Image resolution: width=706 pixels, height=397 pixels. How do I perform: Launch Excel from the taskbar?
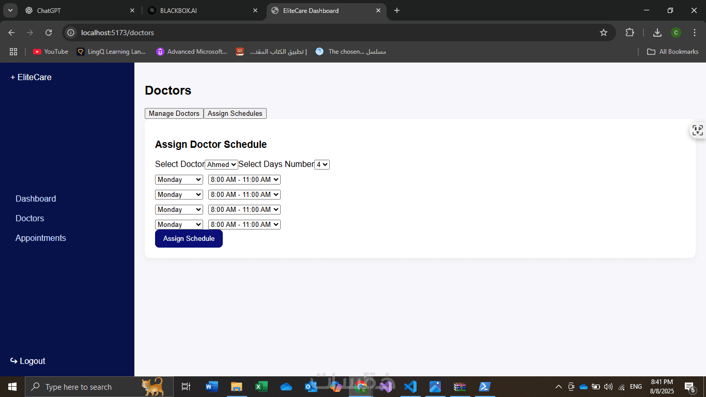click(261, 387)
